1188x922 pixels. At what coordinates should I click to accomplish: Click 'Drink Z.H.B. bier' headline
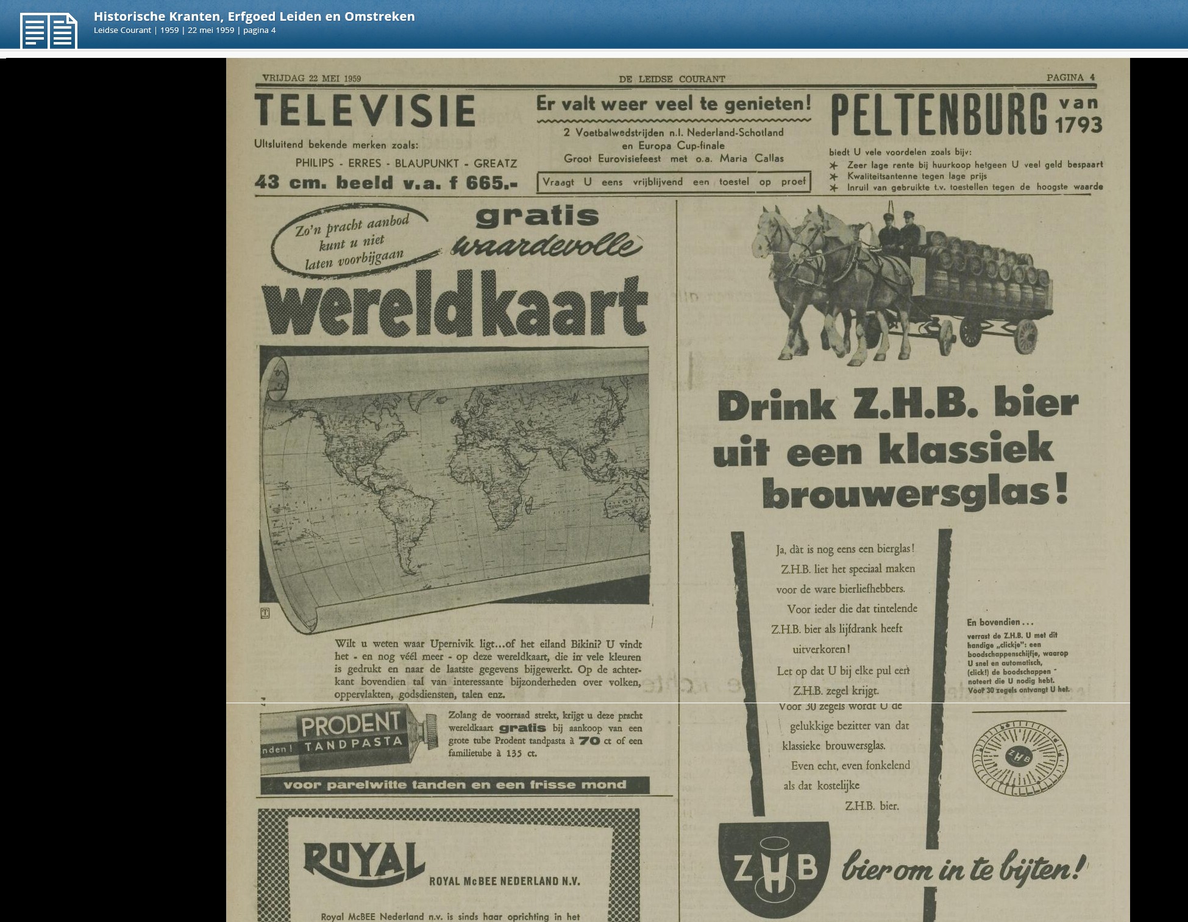pyautogui.click(x=898, y=404)
